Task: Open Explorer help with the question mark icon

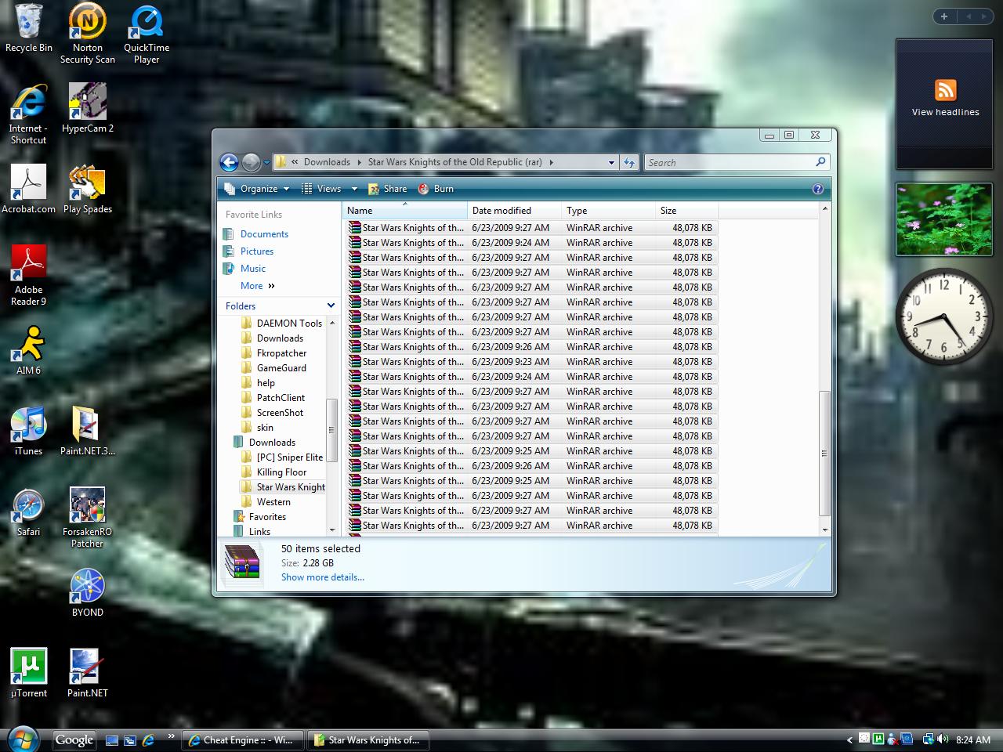Action: [818, 189]
